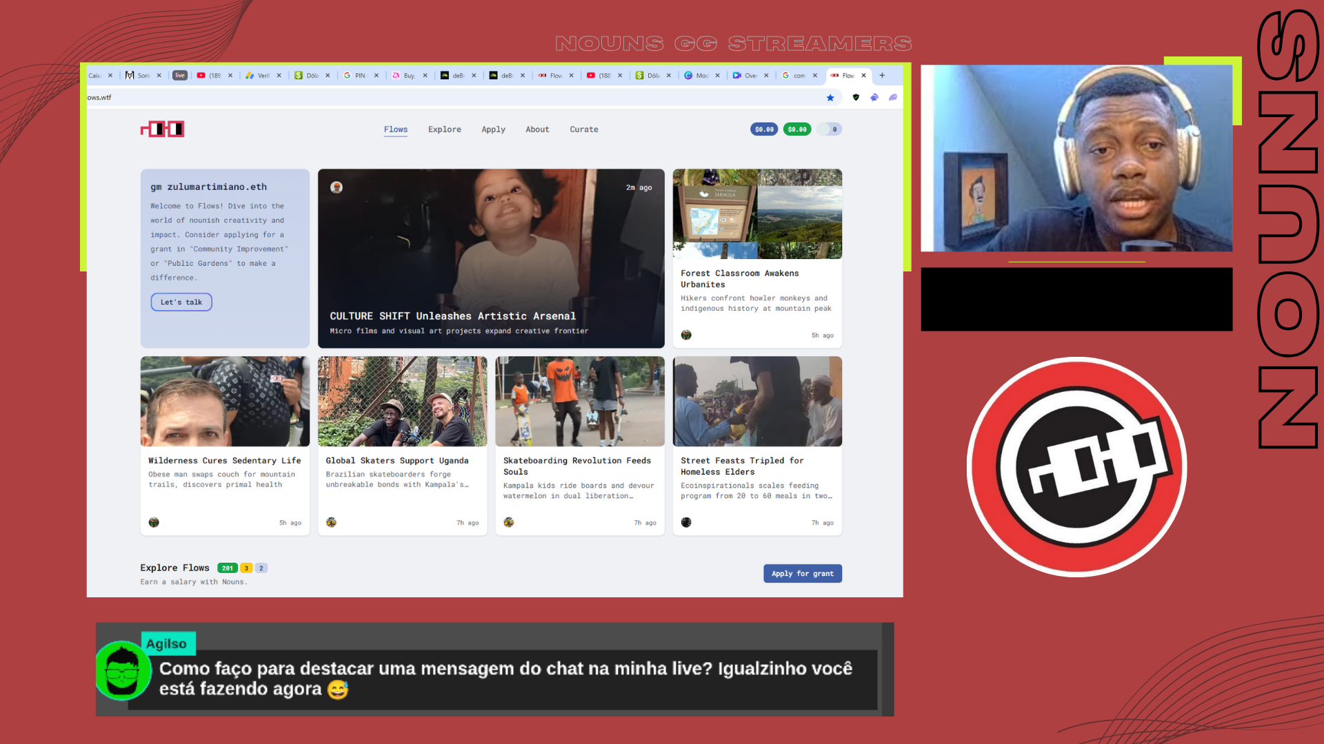Close the Buy browser tab
Screen dimensions: 1324x744
[x=425, y=76]
